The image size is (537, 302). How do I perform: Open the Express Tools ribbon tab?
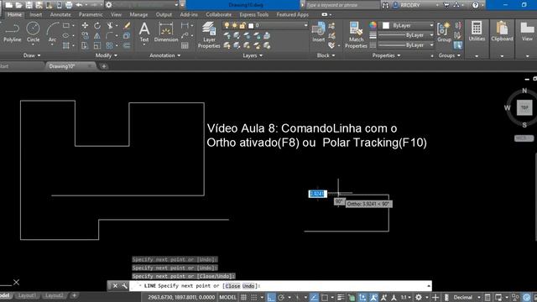[x=253, y=15]
